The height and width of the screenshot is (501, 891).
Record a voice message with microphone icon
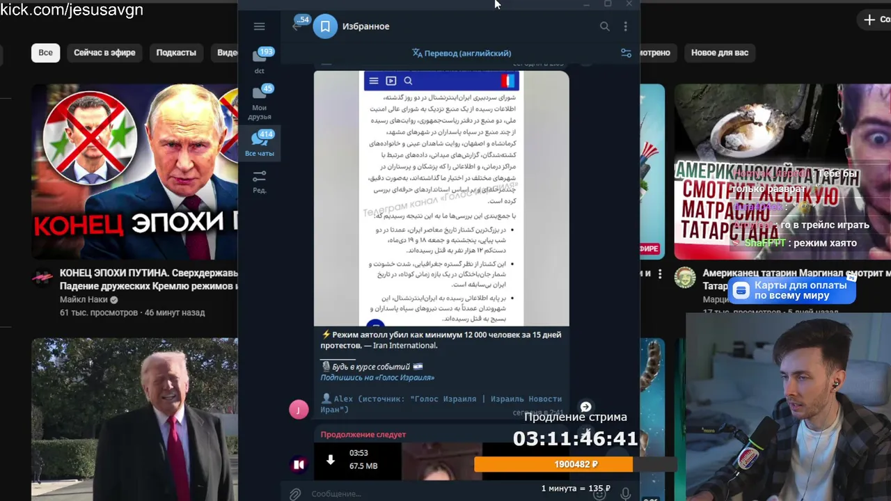(x=625, y=493)
